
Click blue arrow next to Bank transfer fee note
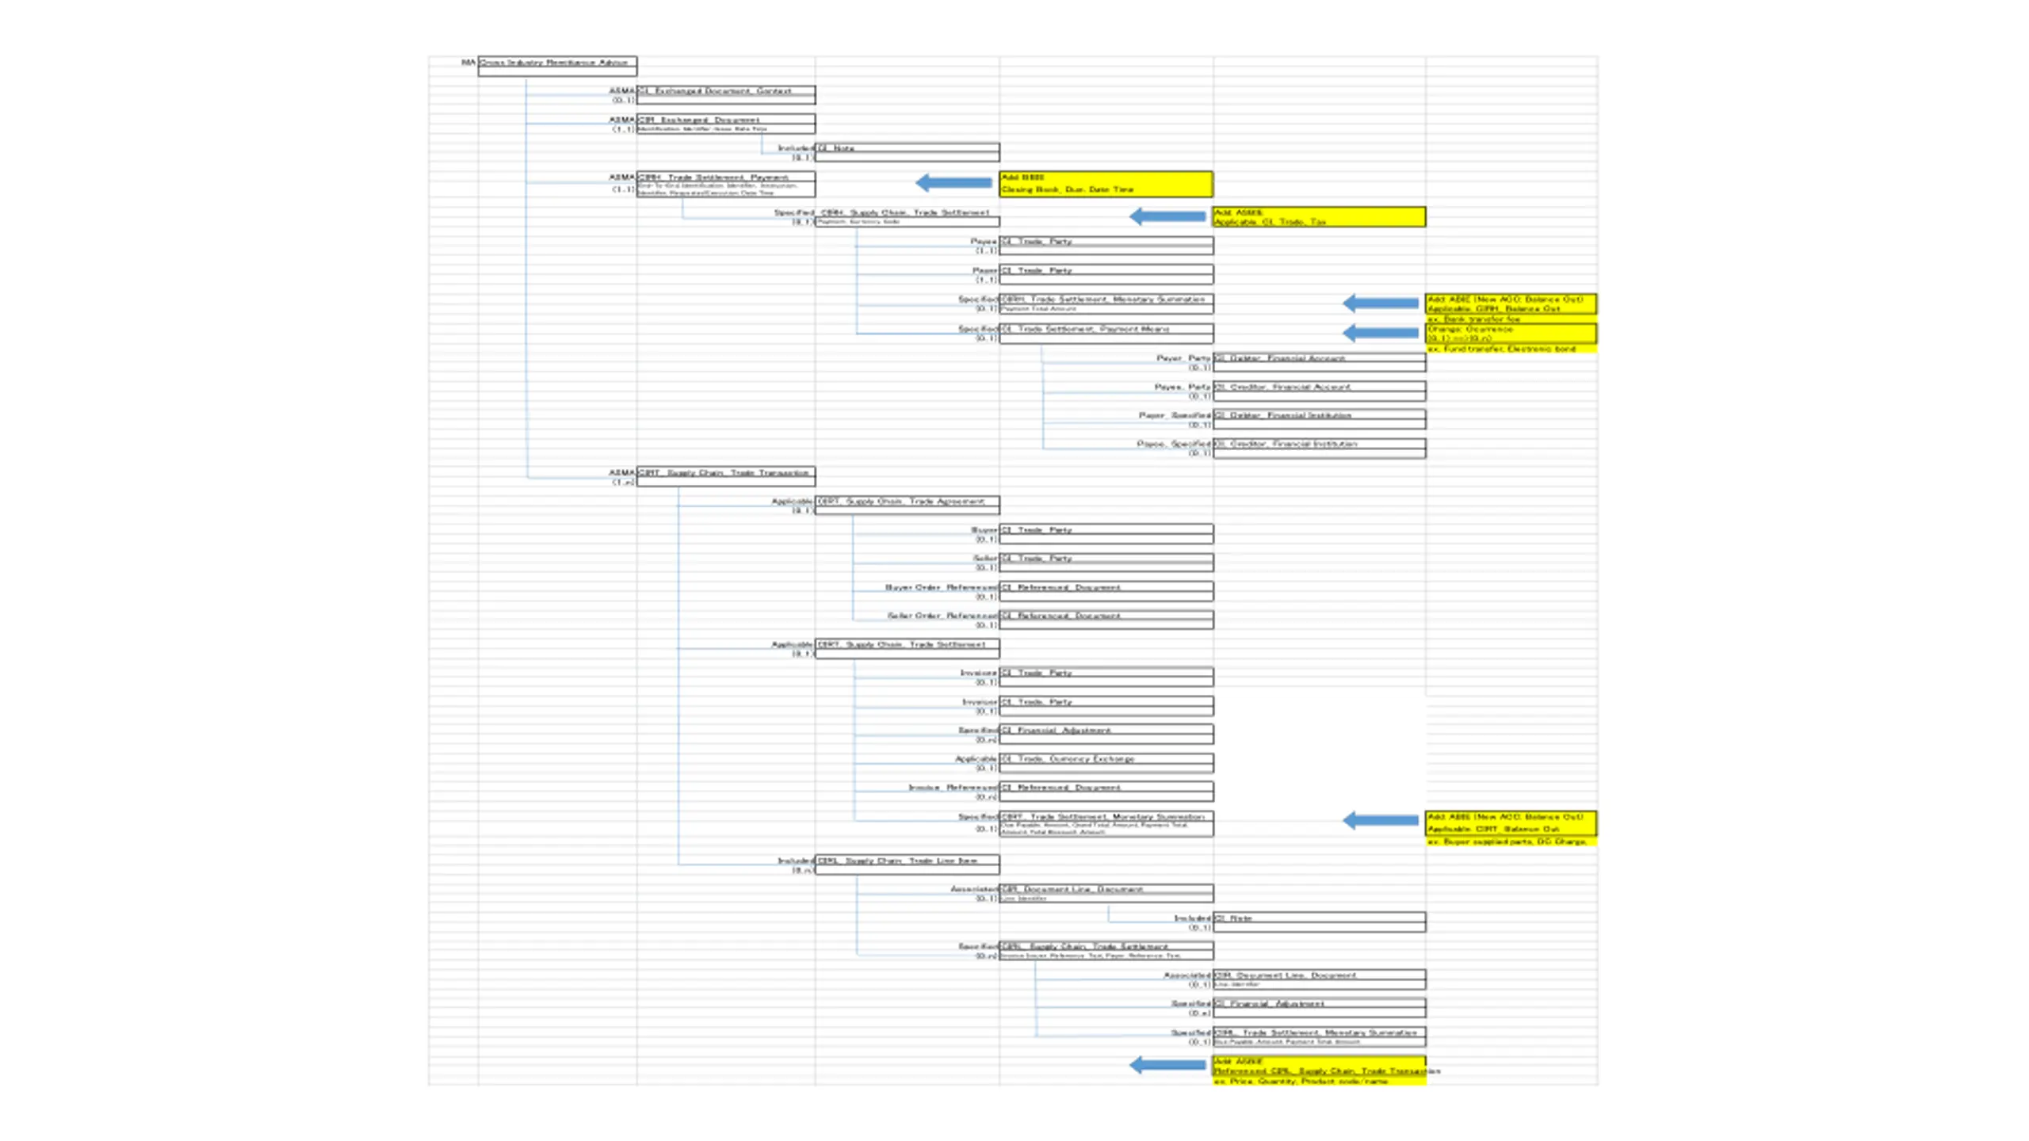coord(1380,303)
